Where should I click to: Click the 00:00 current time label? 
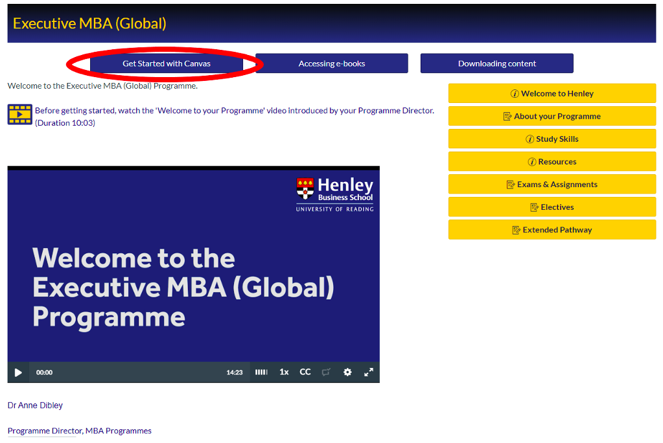(x=45, y=372)
